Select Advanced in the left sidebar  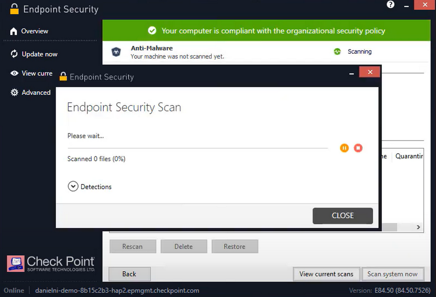36,92
